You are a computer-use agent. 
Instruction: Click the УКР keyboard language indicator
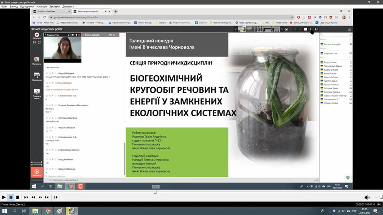[x=354, y=211]
